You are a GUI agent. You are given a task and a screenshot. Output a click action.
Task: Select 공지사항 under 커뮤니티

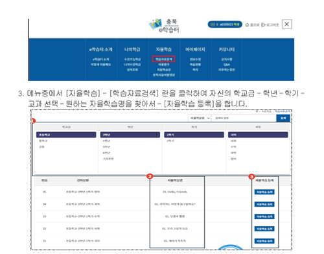[227, 59]
